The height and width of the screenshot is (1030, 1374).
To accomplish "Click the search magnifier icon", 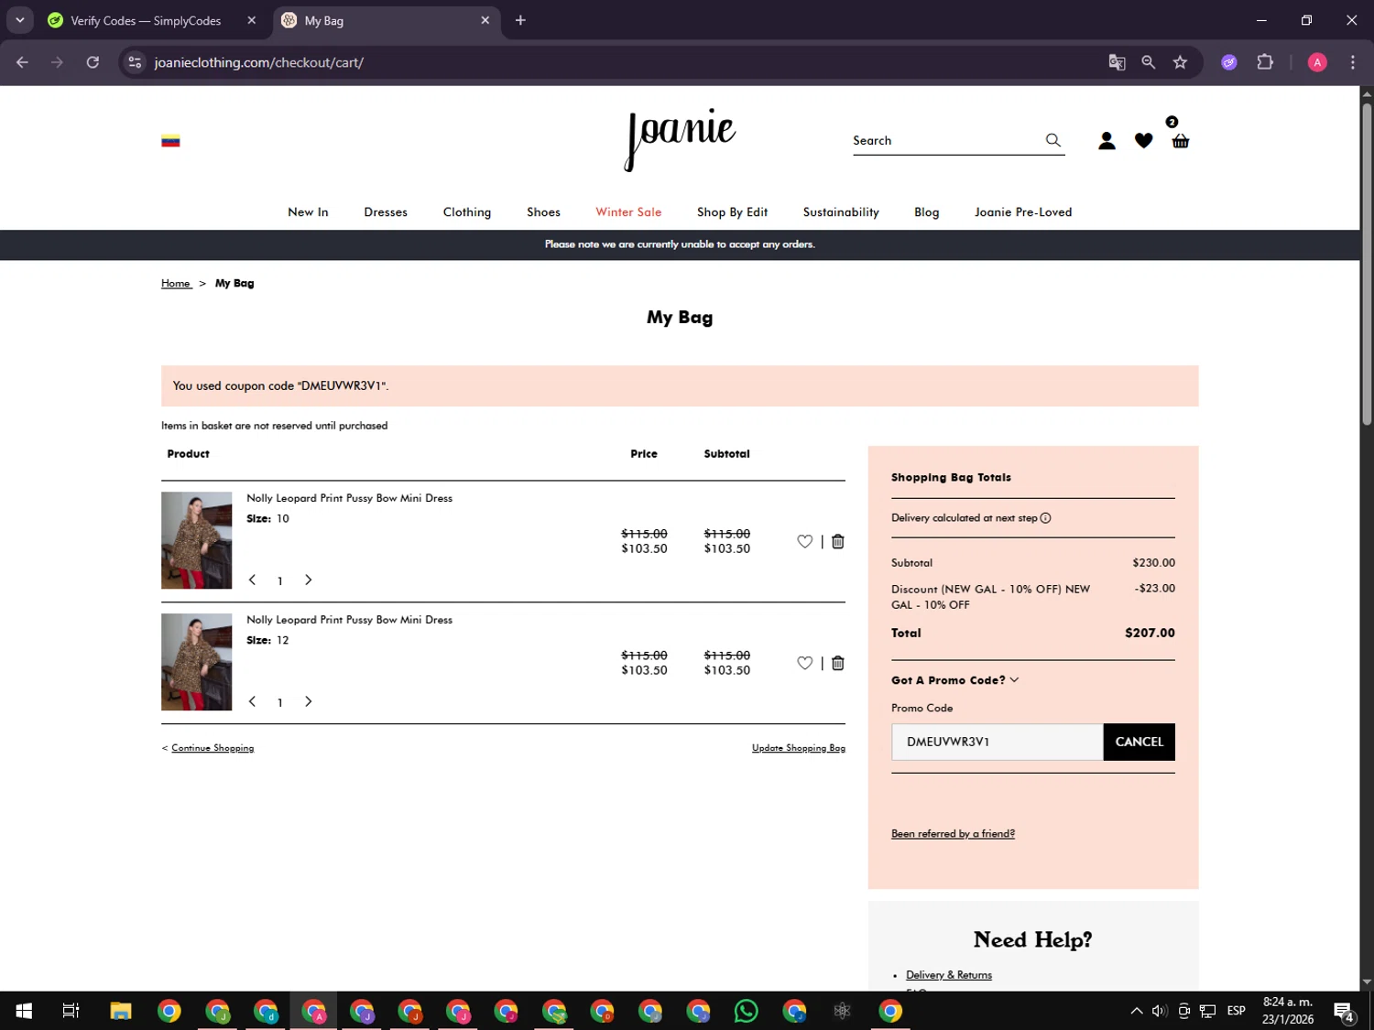I will 1053,140.
